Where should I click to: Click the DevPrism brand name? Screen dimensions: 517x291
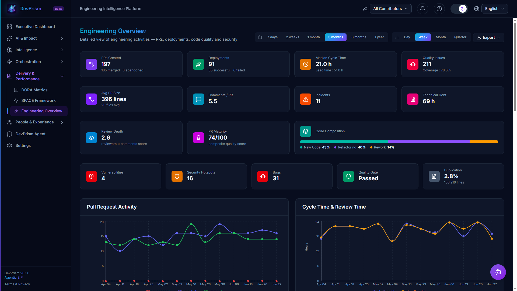30,9
